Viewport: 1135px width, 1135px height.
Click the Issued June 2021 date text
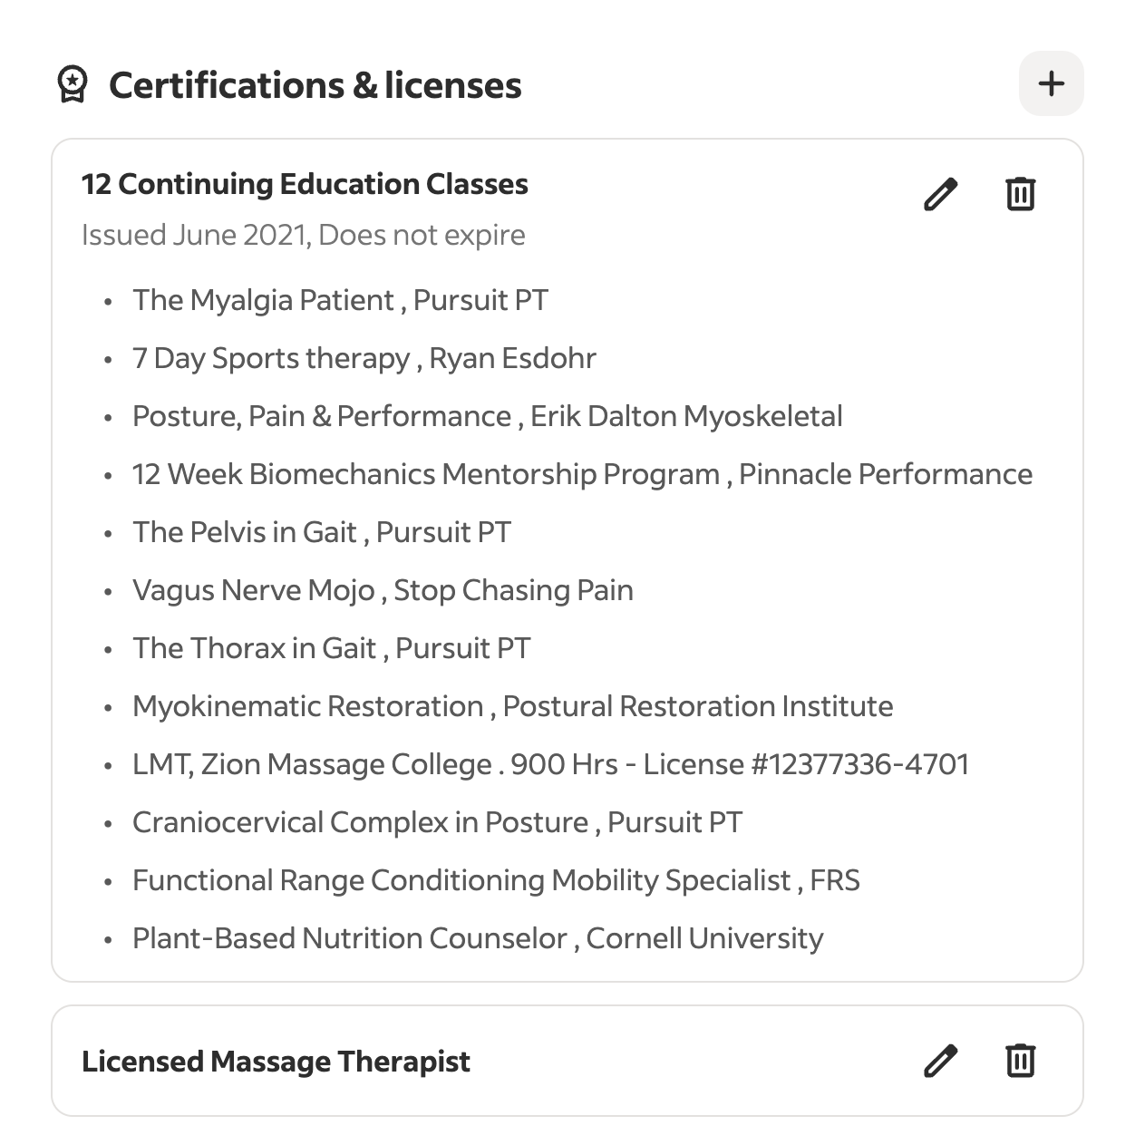click(x=303, y=235)
